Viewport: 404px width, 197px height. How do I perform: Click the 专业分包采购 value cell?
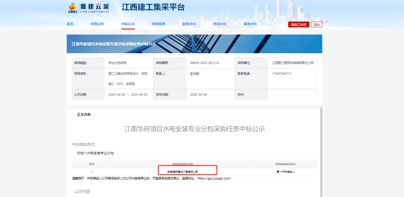coord(129,63)
